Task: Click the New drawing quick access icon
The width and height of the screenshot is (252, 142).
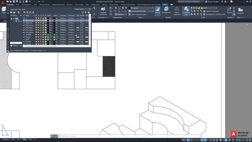Action: [7, 2]
